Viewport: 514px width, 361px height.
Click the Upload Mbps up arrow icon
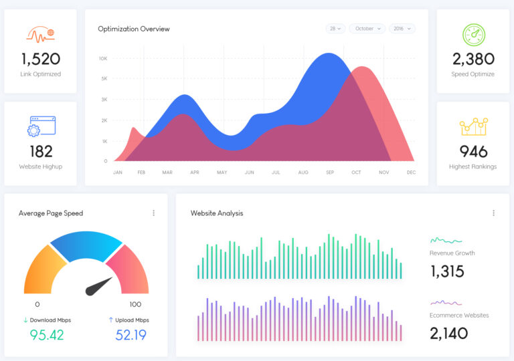(111, 320)
